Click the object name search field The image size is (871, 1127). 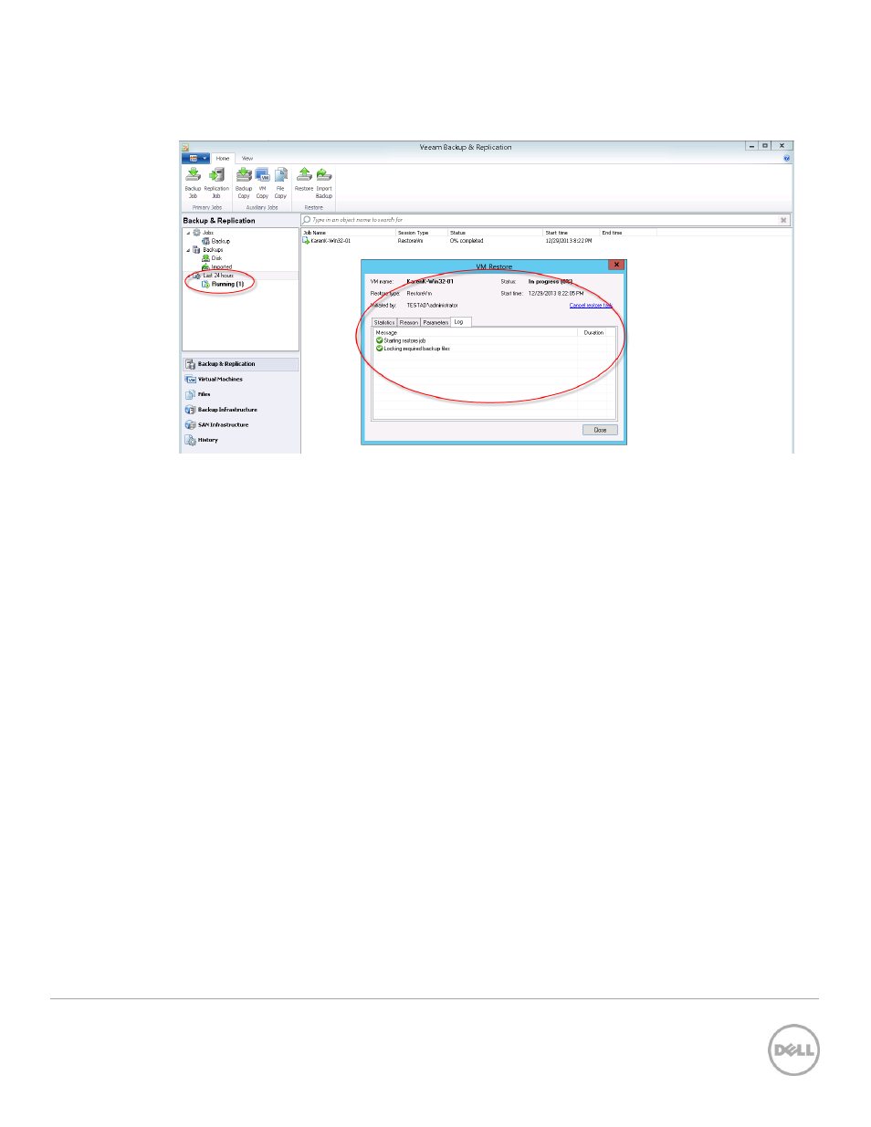[x=545, y=220]
